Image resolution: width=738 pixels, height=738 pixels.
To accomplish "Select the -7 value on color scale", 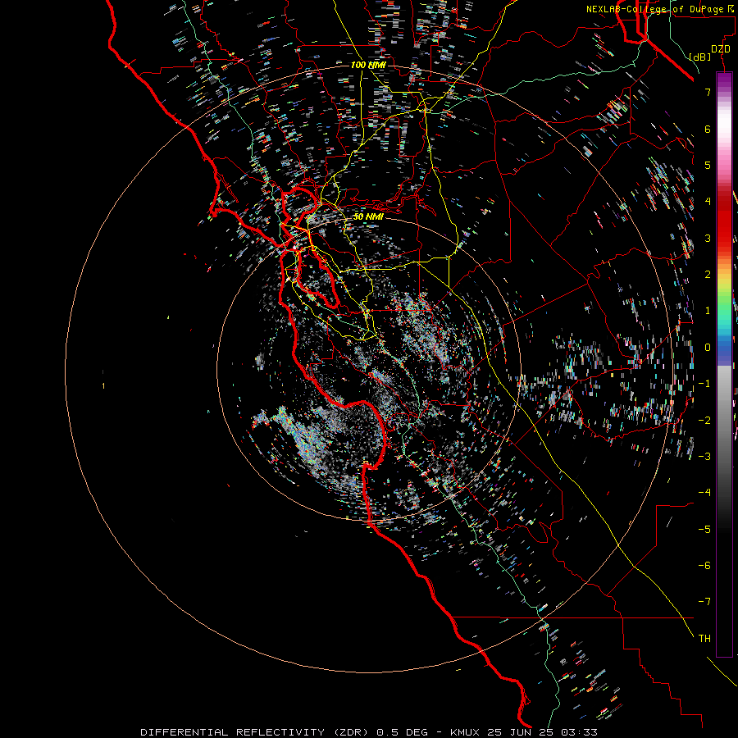I will 704,602.
